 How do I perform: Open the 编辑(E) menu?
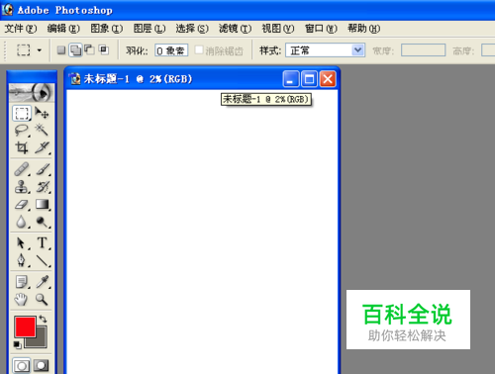[x=63, y=29]
